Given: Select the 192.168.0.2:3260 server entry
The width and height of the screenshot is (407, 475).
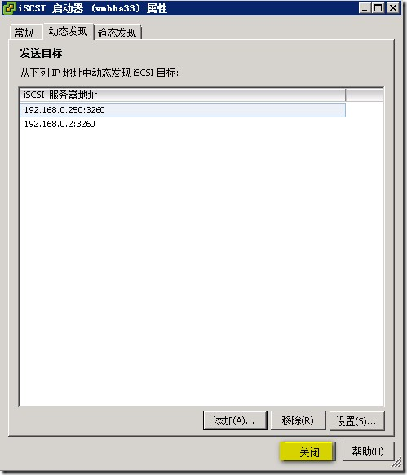Looking at the screenshot, I should [x=183, y=124].
